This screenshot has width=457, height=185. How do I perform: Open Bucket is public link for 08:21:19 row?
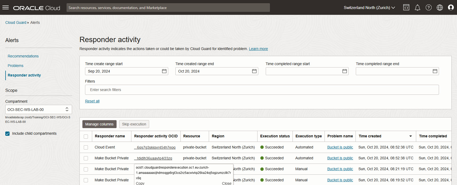[x=340, y=169]
